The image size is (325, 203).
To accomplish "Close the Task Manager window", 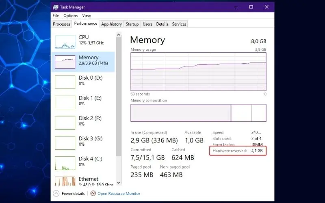I will click(266, 7).
